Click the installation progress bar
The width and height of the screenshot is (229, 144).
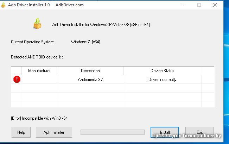point(112,132)
